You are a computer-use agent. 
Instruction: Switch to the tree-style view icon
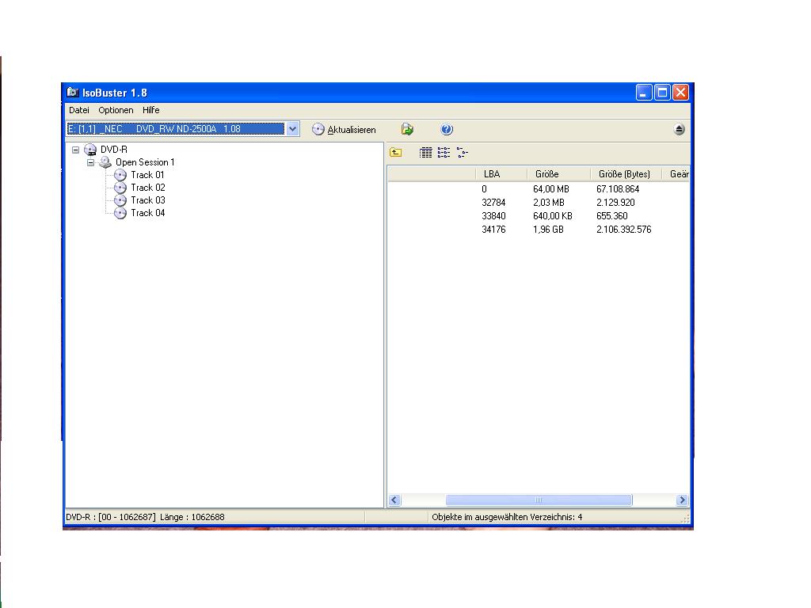click(463, 153)
